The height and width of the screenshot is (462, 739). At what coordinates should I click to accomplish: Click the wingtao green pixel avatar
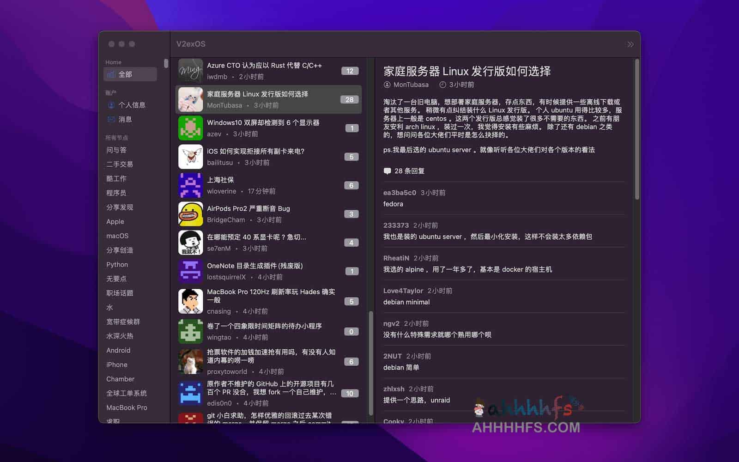coord(191,331)
